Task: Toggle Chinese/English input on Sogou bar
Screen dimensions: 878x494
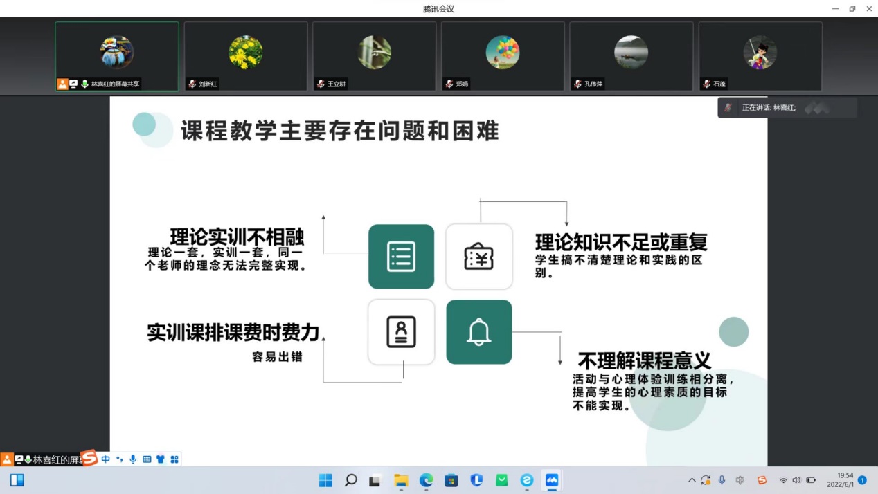Action: 105,459
